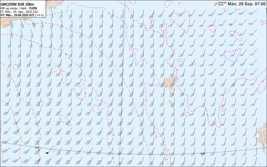The height and width of the screenshot is (167, 267).
Task: Click the 60N label beside the black pennant
Action: pyautogui.click(x=37, y=148)
